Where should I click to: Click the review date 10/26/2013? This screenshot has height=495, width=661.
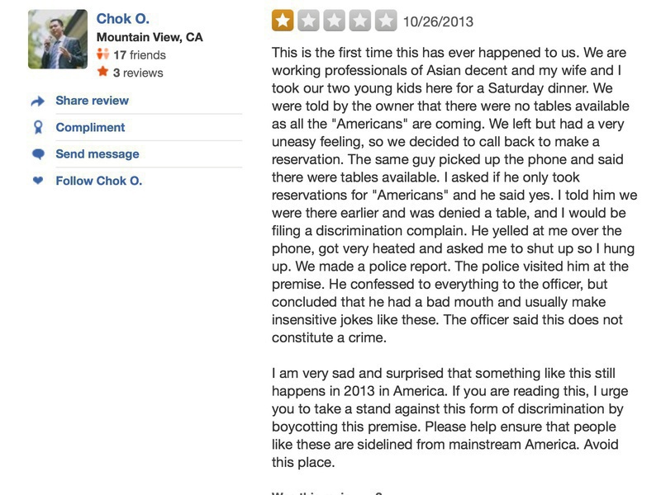pyautogui.click(x=438, y=21)
